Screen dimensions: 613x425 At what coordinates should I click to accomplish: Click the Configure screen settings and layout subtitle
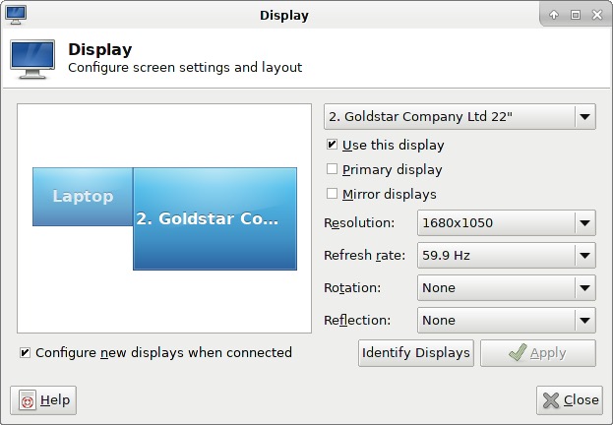[185, 68]
